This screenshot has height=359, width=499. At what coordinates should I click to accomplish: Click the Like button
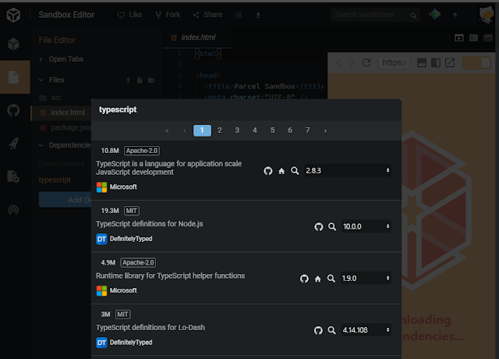point(129,15)
